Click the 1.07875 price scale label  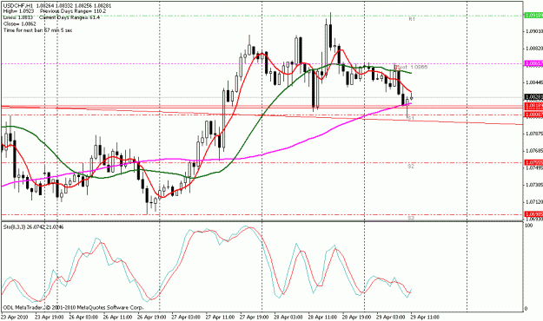[x=534, y=134]
